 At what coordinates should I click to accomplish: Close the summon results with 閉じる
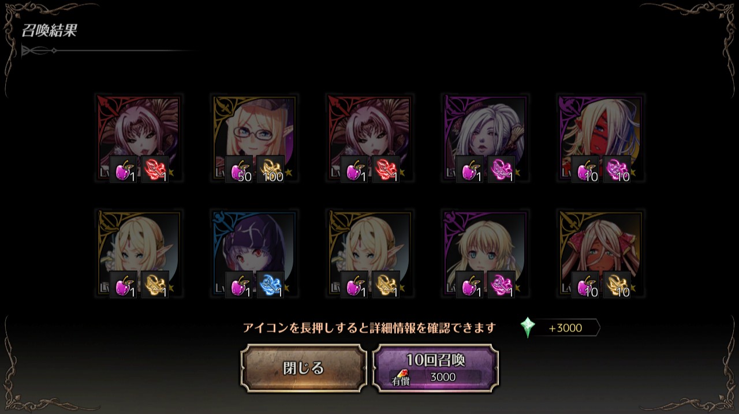click(304, 368)
